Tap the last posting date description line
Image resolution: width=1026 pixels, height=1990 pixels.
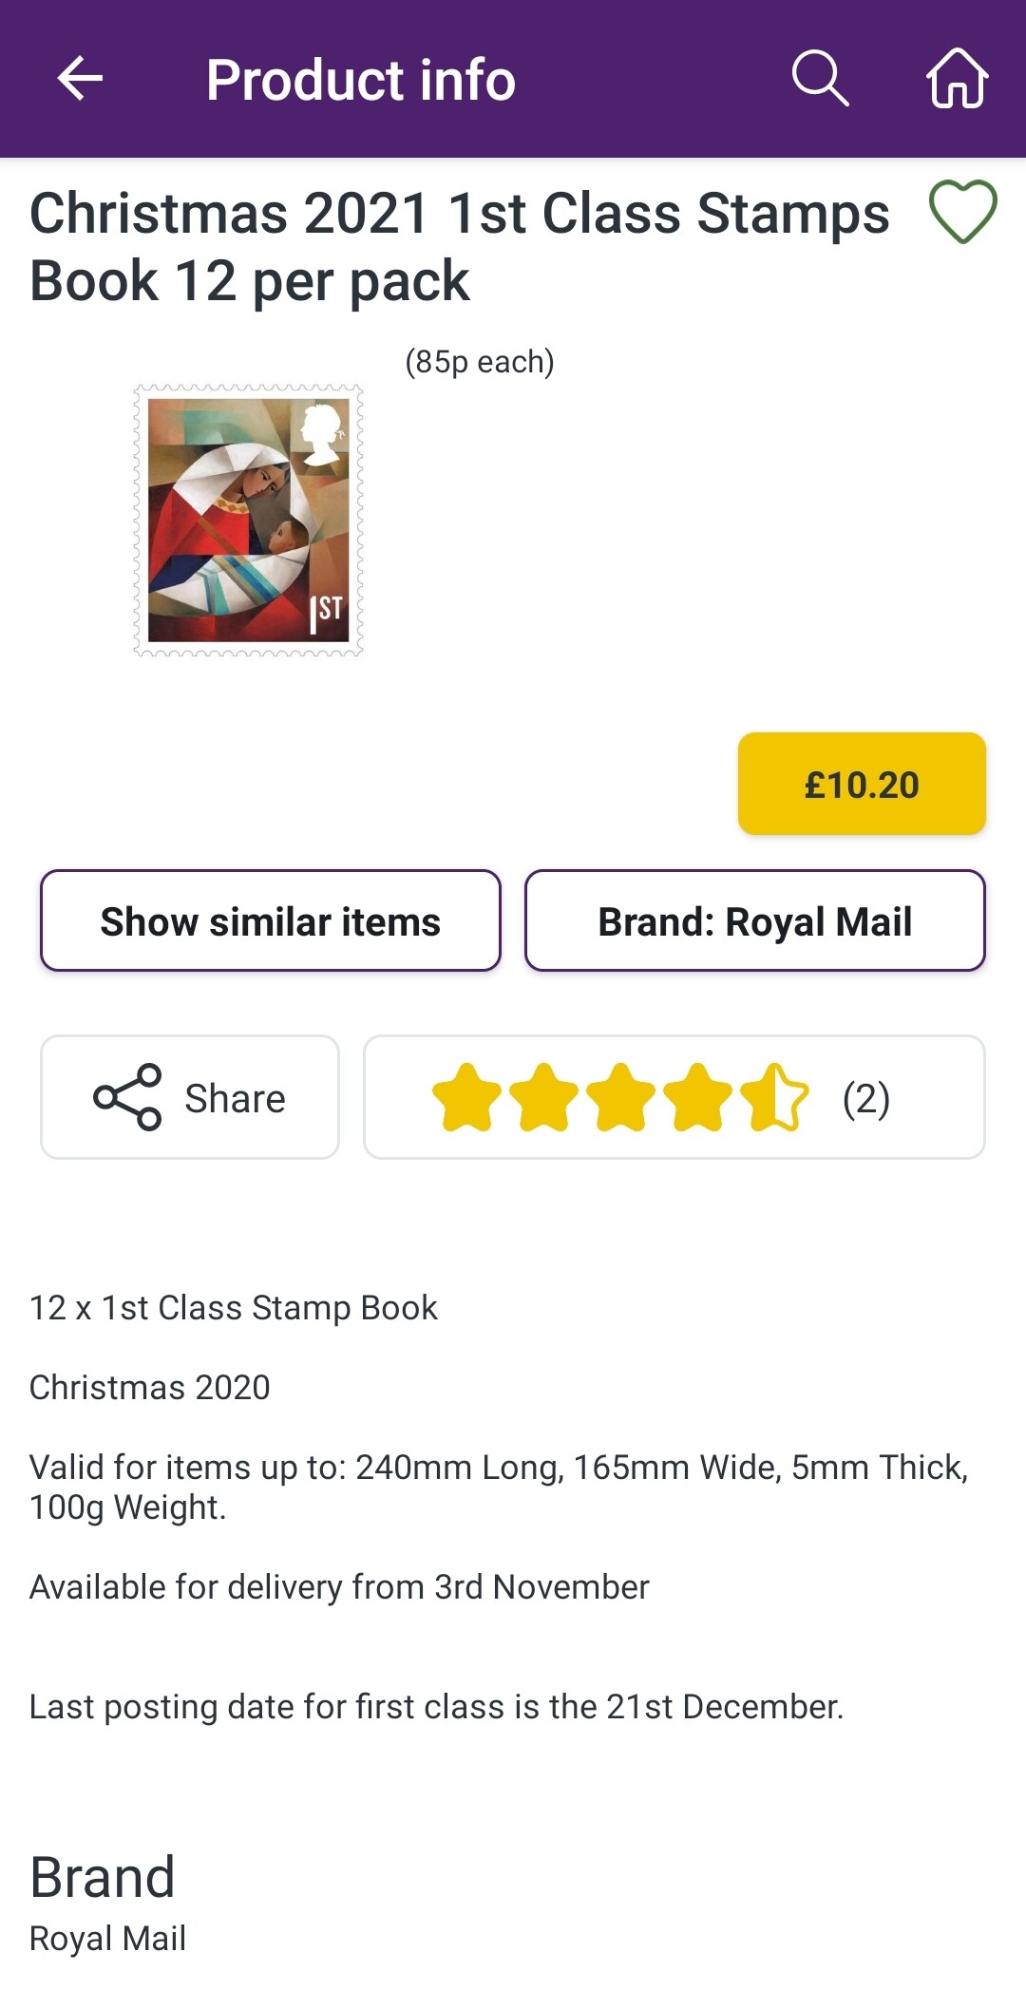pyautogui.click(x=436, y=1707)
